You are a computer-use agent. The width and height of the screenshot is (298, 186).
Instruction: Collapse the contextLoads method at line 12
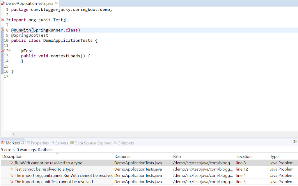coord(9,50)
